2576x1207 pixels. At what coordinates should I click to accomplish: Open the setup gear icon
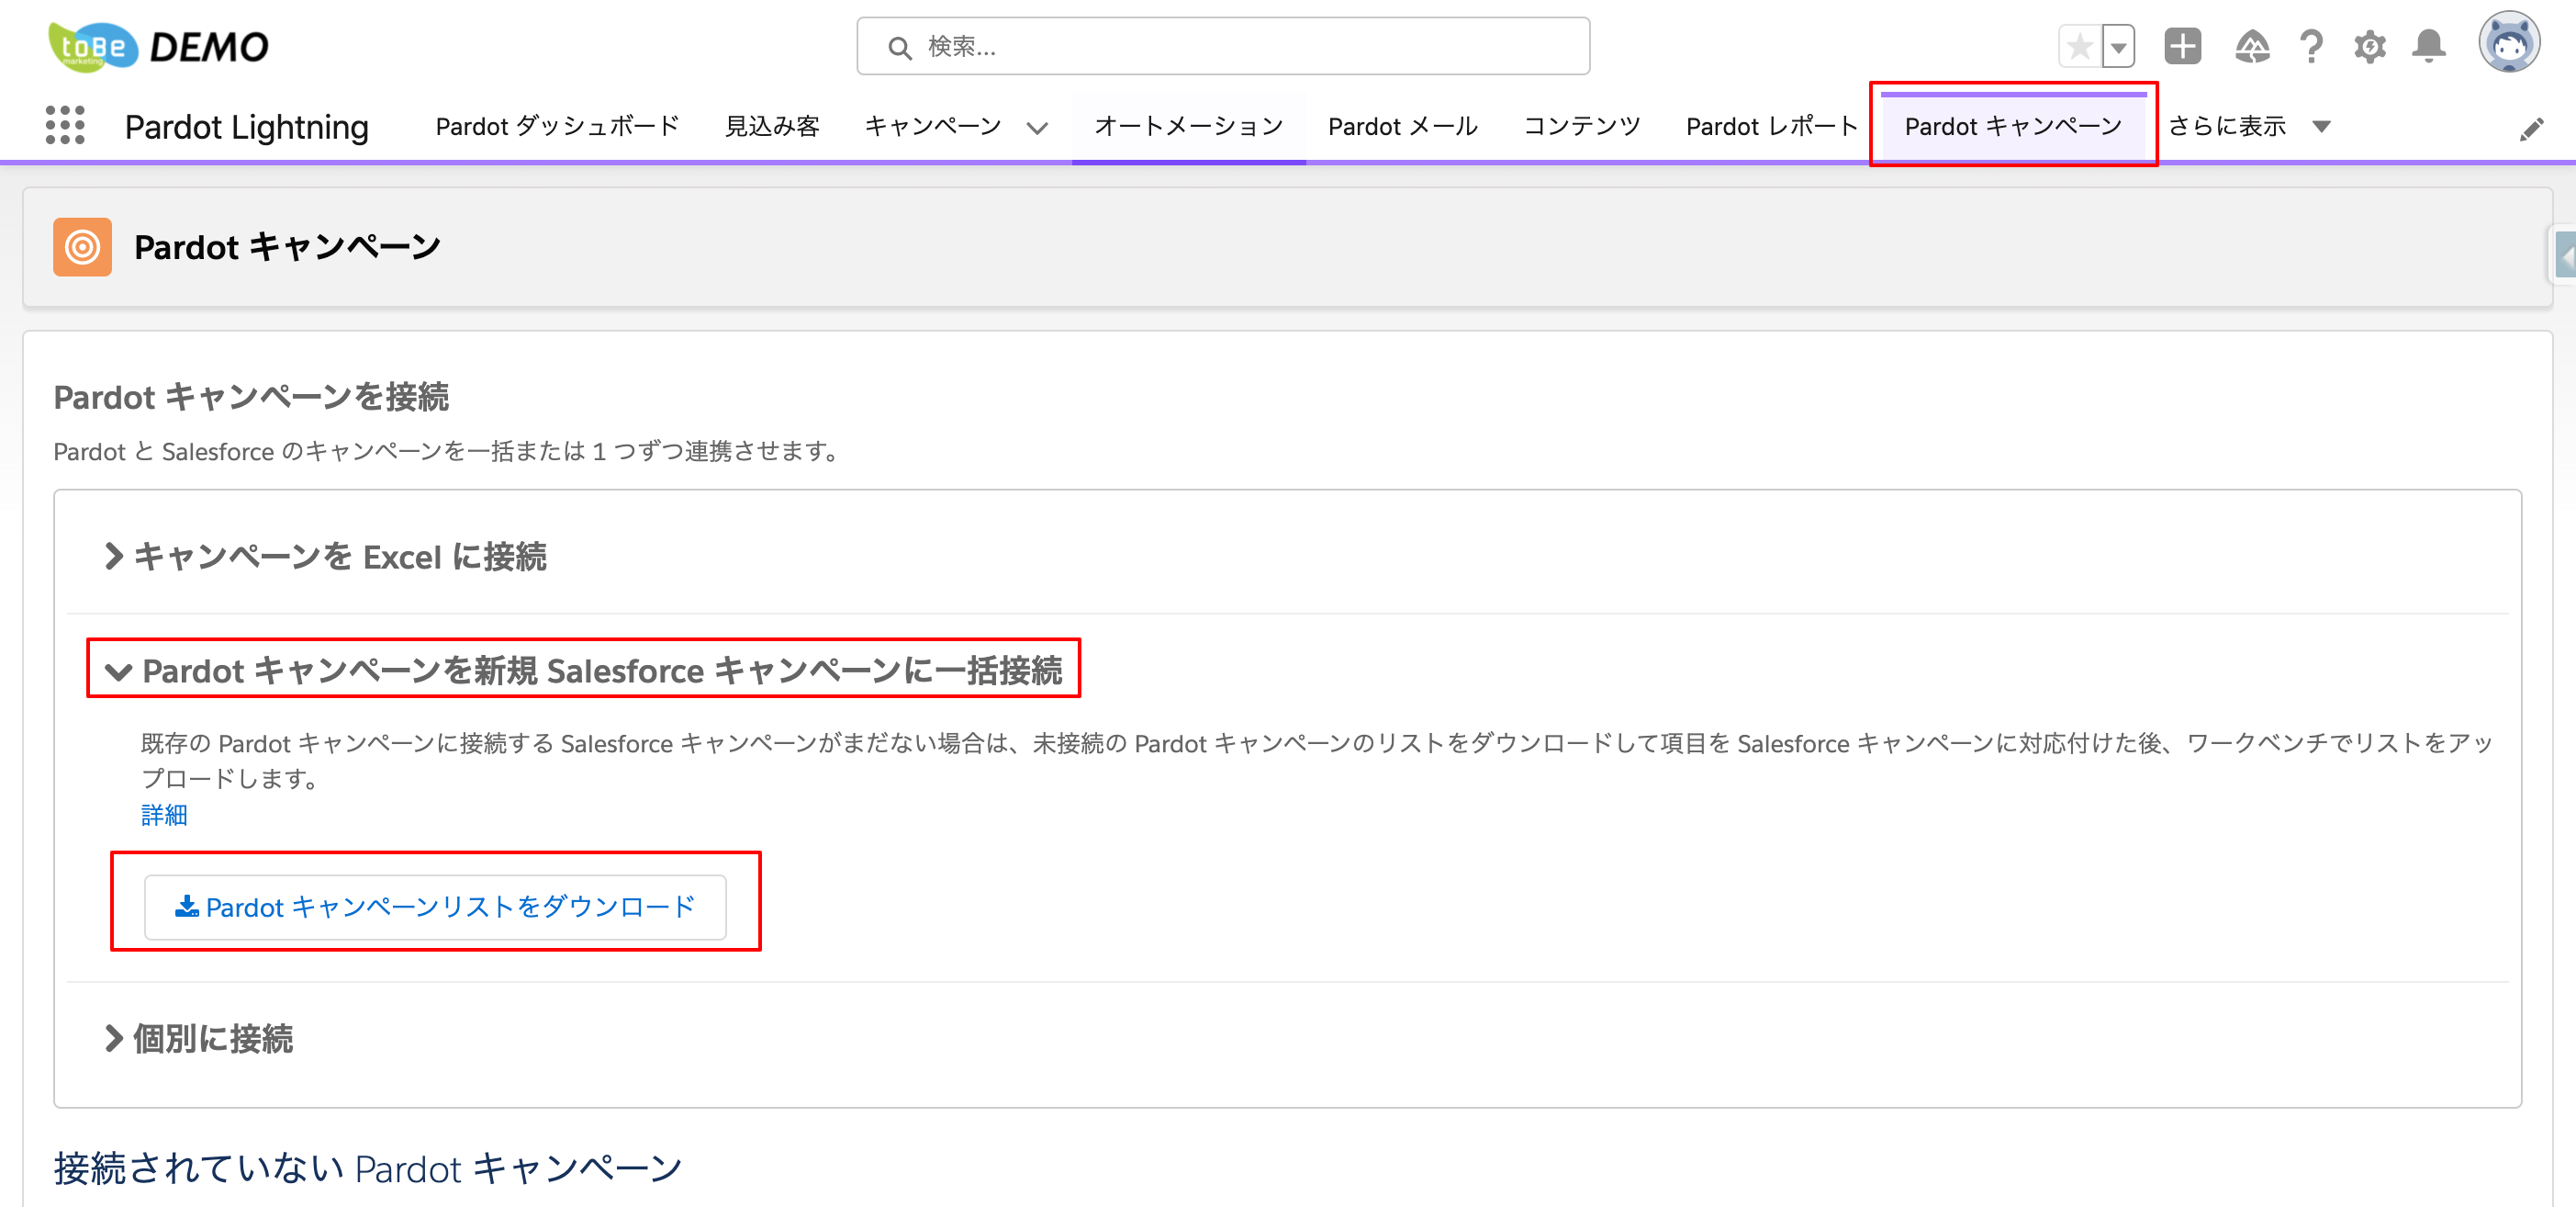(2370, 46)
